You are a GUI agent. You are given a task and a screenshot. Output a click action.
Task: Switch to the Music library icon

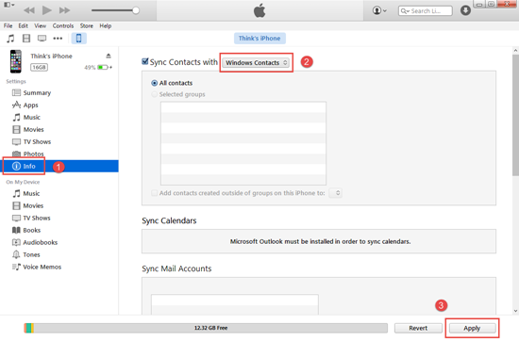click(10, 39)
